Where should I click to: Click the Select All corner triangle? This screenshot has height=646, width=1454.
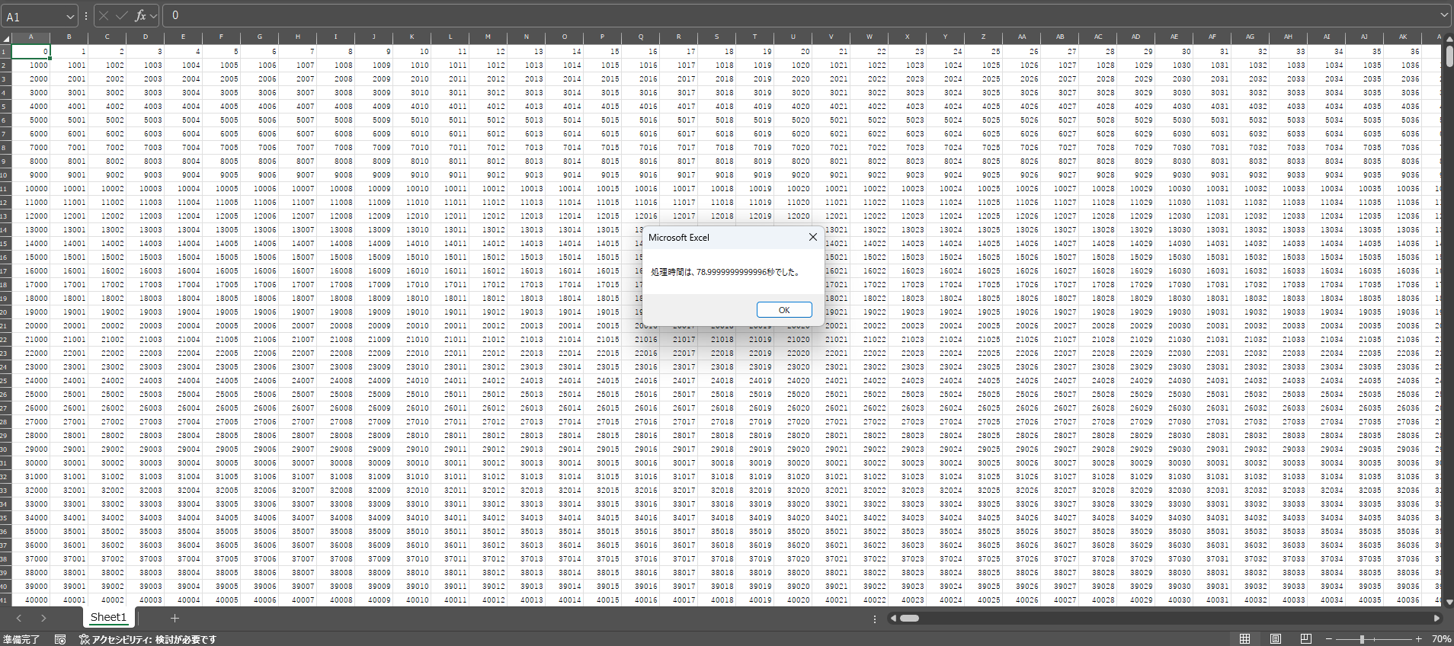click(x=5, y=37)
